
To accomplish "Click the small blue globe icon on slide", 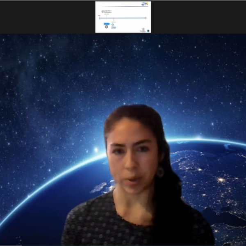I will (x=148, y=30).
